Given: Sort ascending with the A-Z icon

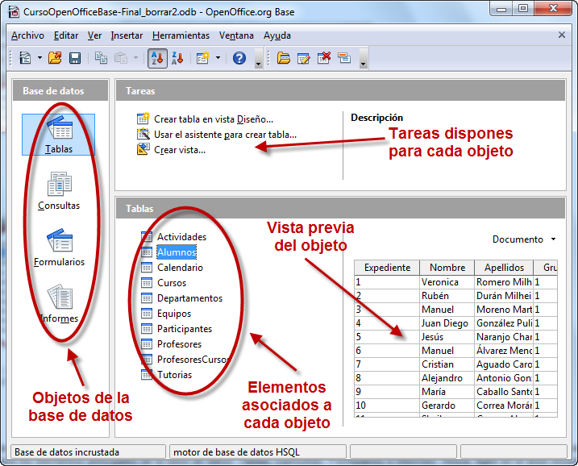Looking at the screenshot, I should click(x=157, y=58).
